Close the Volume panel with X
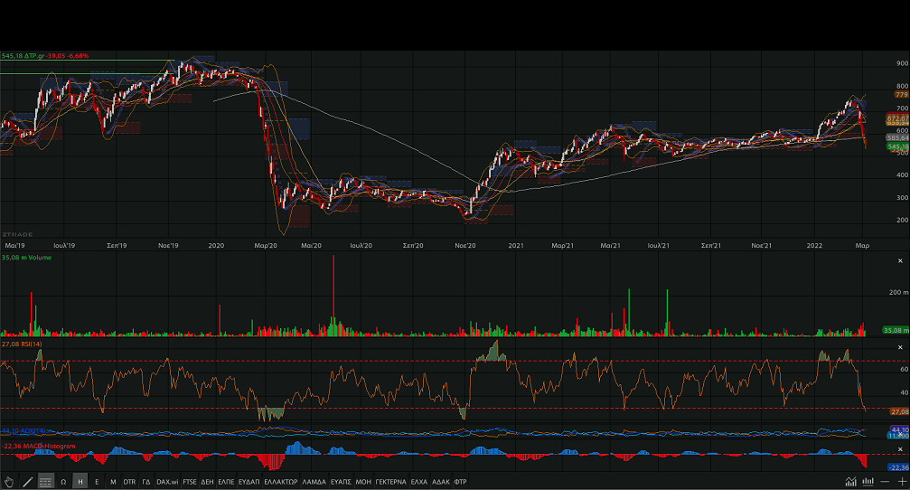This screenshot has height=490, width=910. [899, 259]
